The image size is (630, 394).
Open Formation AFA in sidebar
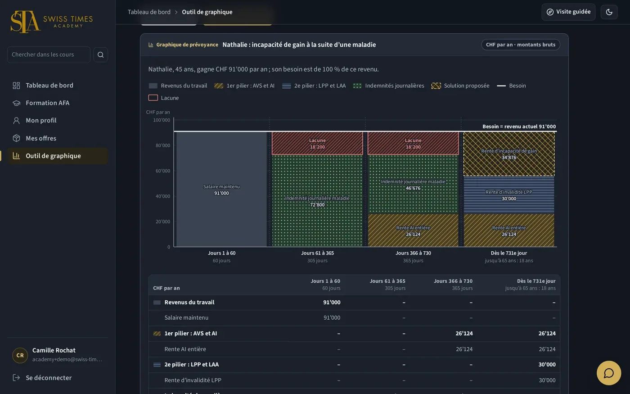click(x=58, y=103)
